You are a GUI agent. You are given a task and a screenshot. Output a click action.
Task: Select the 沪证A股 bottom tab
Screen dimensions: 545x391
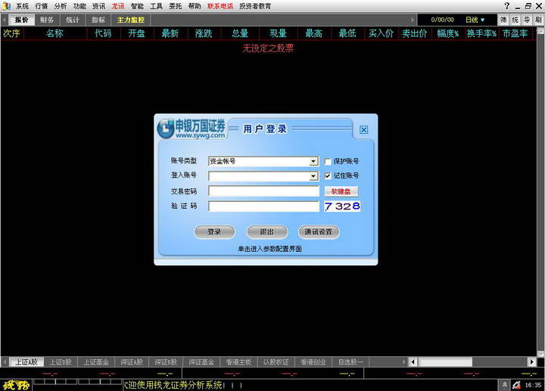[131, 362]
